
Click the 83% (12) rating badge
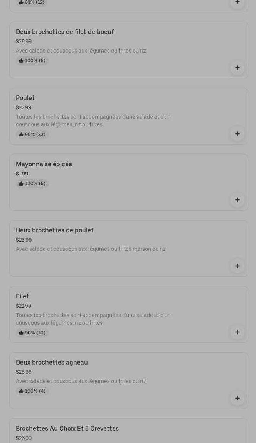pyautogui.click(x=32, y=2)
